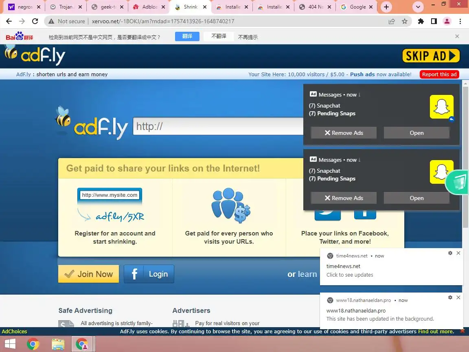Click Snapchat ghost icon in second notification
Screen dimensions: 469x352
click(x=440, y=172)
